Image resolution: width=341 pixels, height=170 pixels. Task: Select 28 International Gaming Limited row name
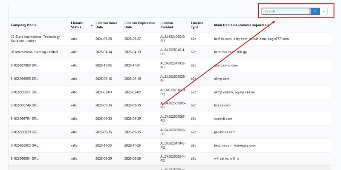click(34, 52)
